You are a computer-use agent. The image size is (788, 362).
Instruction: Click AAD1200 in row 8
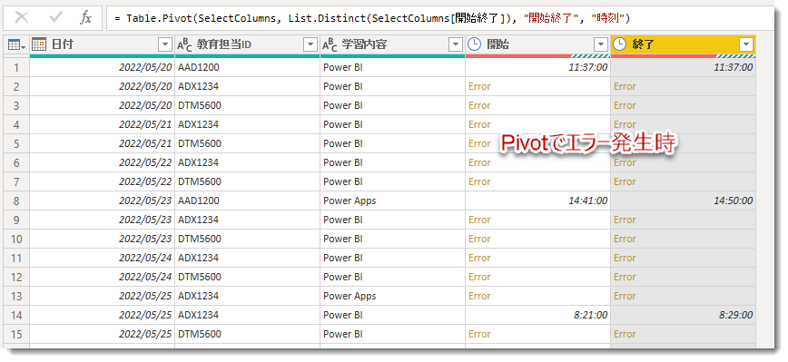[x=247, y=201]
